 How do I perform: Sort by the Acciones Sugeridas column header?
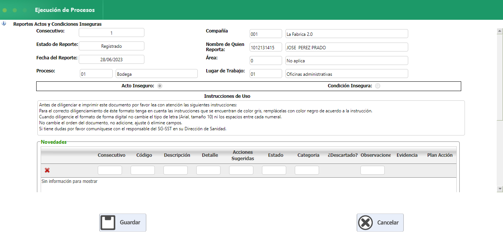[x=243, y=155]
